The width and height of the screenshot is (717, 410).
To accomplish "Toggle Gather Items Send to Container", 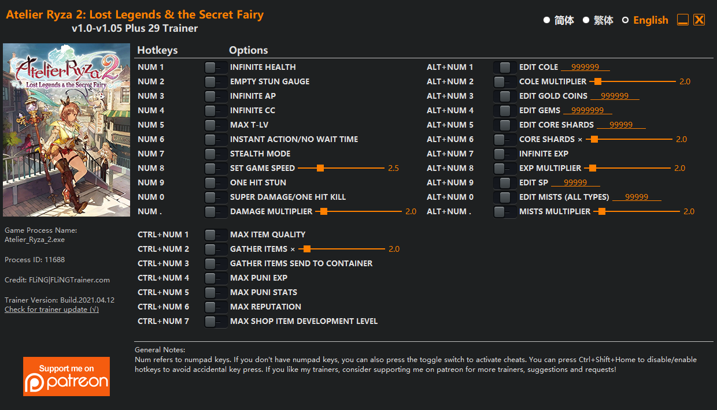I will click(x=216, y=264).
